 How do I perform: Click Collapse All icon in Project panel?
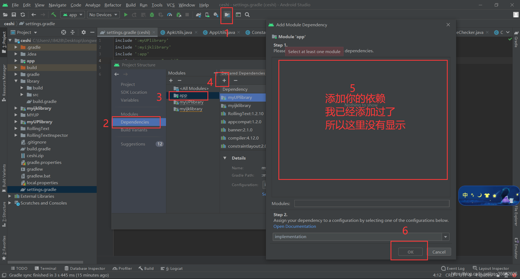coord(73,32)
